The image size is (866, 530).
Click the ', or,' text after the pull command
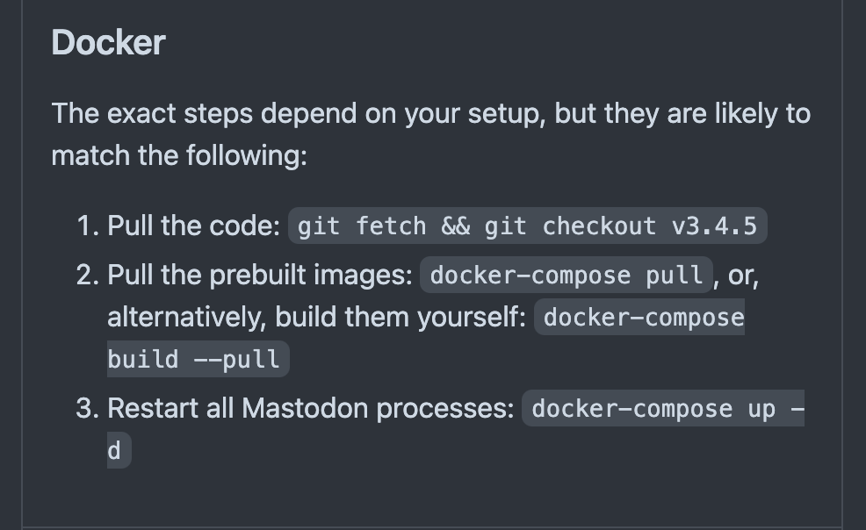point(737,276)
